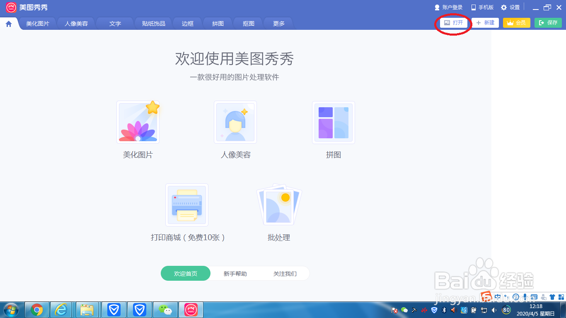Open the 更多 tab
This screenshot has height=318, width=566.
click(279, 24)
